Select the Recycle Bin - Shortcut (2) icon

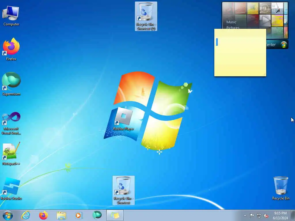click(146, 16)
